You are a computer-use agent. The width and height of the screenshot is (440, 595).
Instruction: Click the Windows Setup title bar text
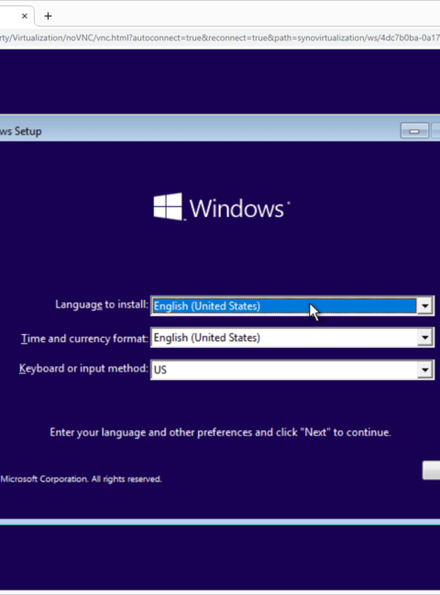[x=21, y=131]
